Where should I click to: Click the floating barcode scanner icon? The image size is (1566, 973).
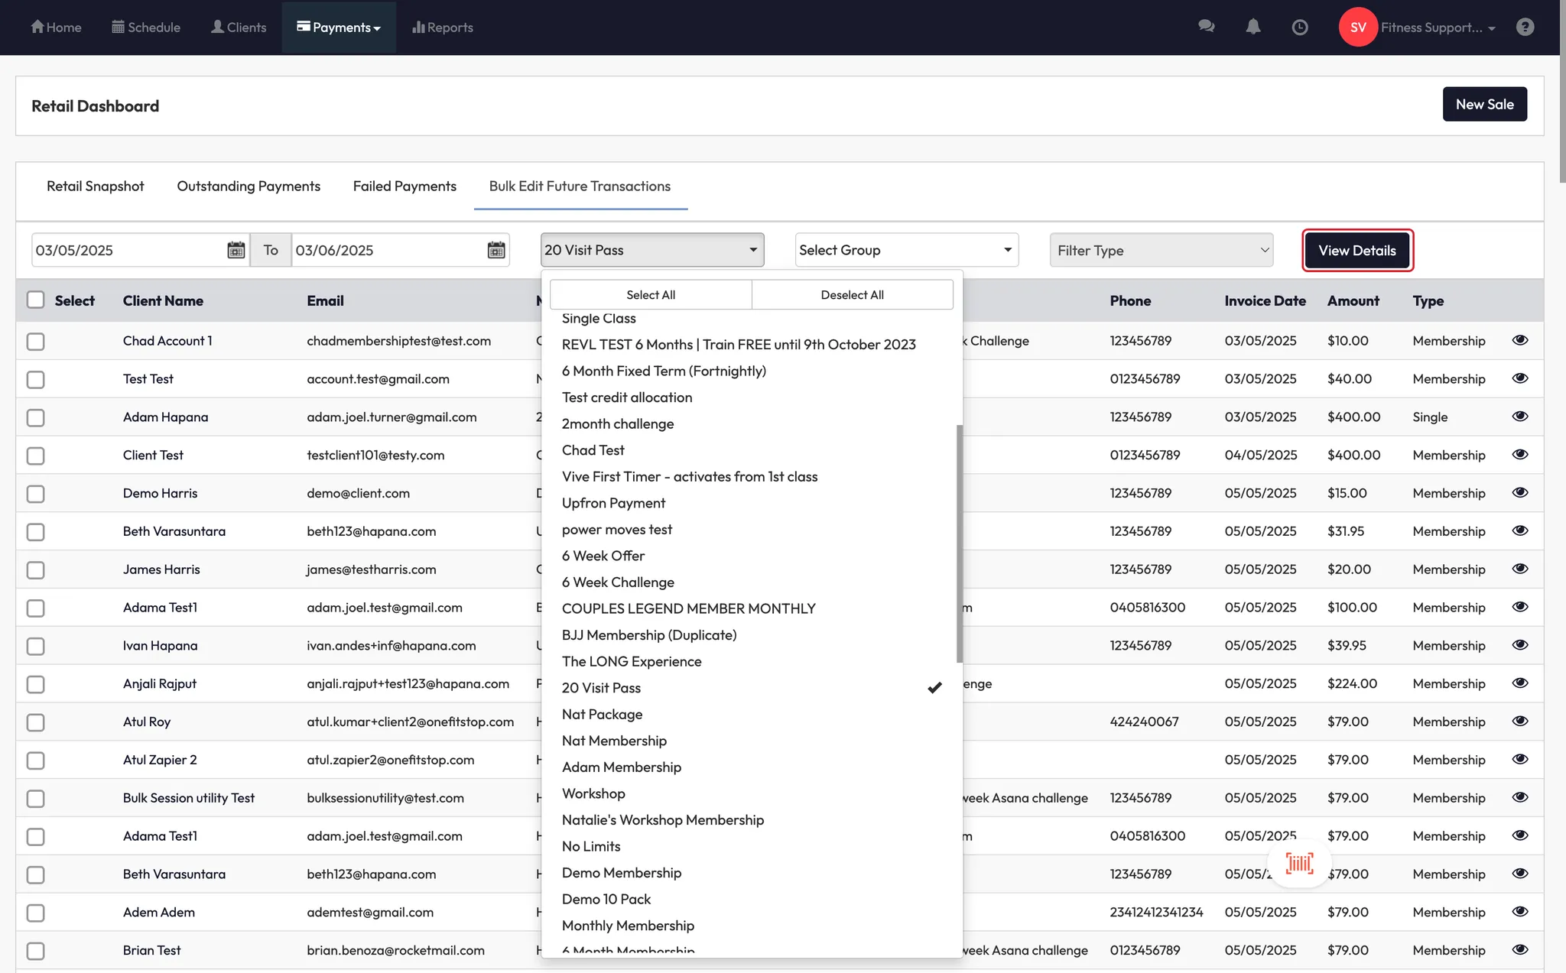pyautogui.click(x=1299, y=864)
